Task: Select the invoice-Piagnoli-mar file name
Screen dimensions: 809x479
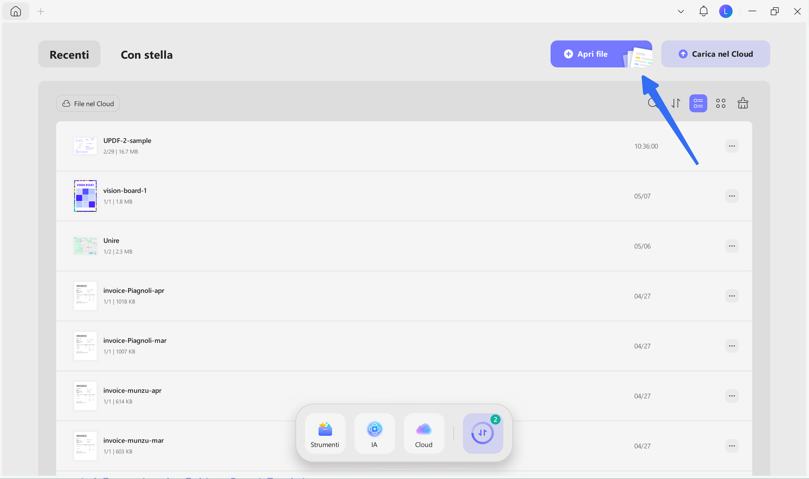Action: [x=135, y=341]
